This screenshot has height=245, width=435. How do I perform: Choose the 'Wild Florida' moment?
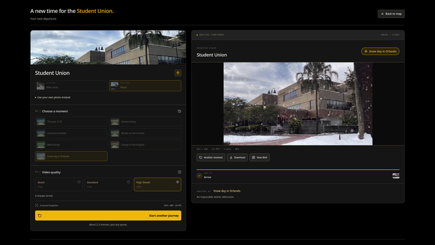(71, 144)
